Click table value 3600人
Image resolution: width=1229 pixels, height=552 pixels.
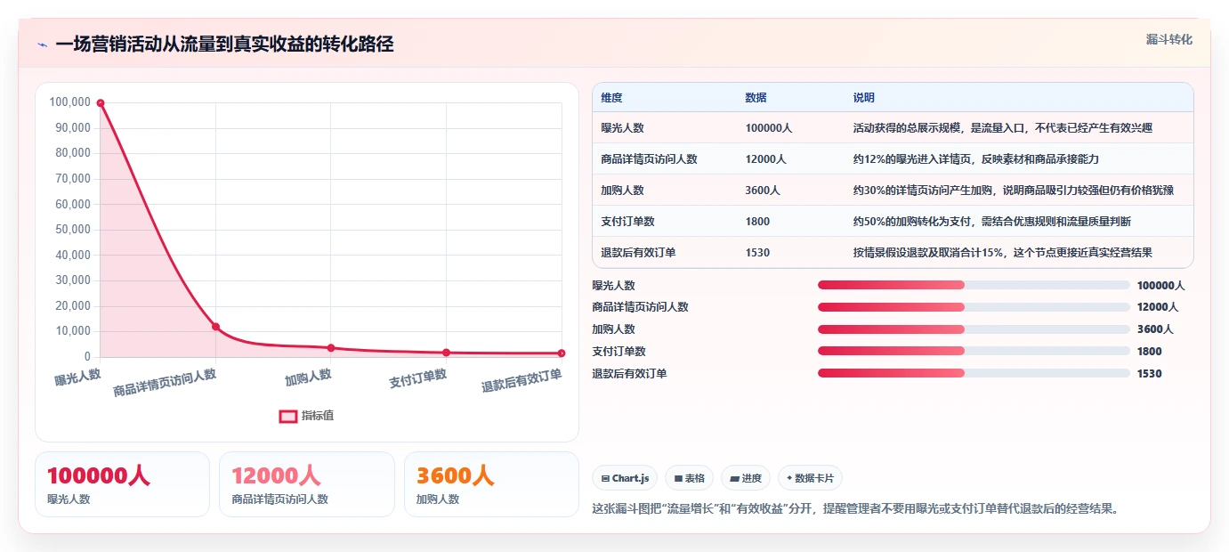pyautogui.click(x=763, y=191)
